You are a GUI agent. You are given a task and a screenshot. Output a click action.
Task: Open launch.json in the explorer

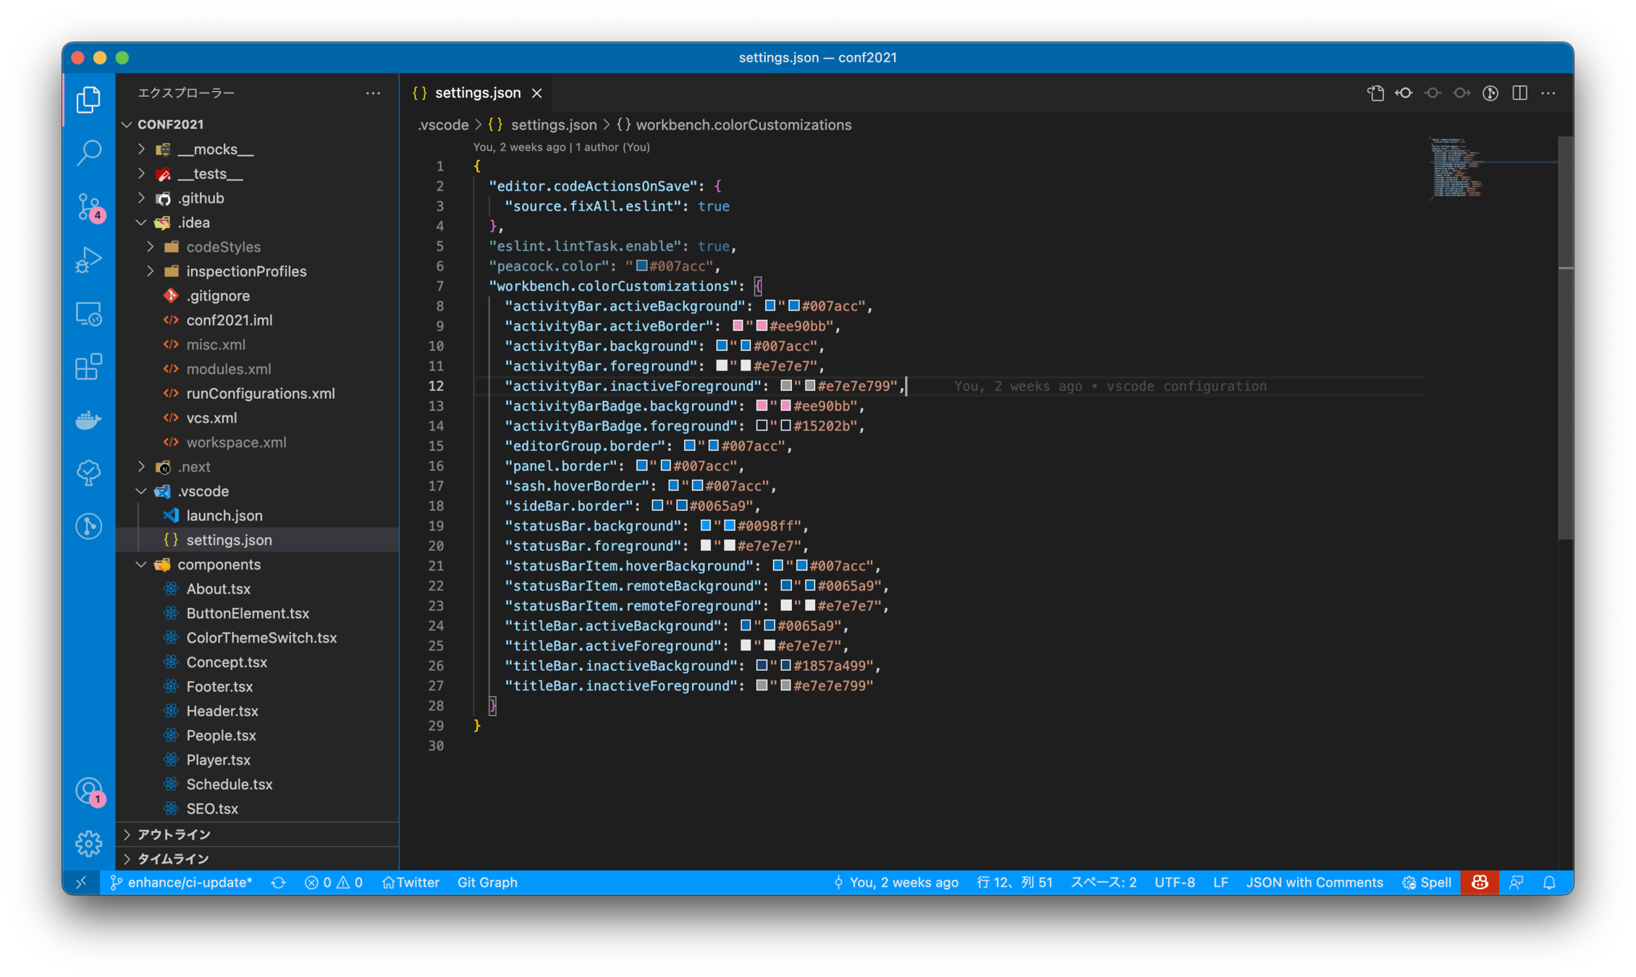[x=224, y=515]
